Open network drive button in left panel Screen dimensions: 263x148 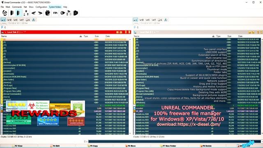coord(34,20)
